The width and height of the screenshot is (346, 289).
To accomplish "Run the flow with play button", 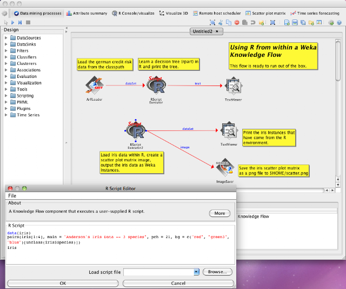I will pos(12,22).
